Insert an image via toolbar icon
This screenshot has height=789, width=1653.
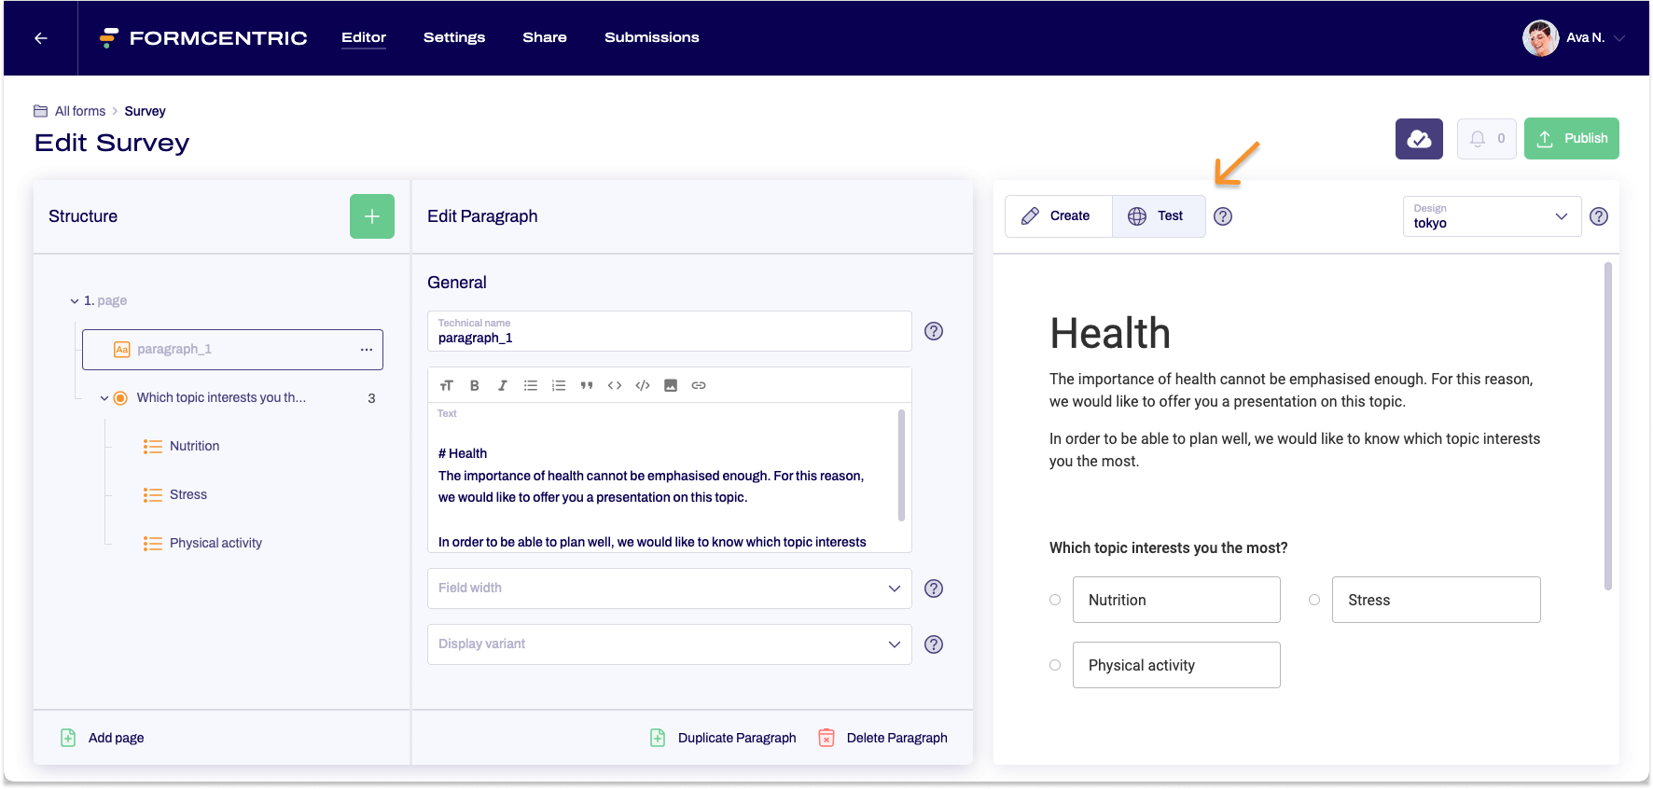coord(670,385)
